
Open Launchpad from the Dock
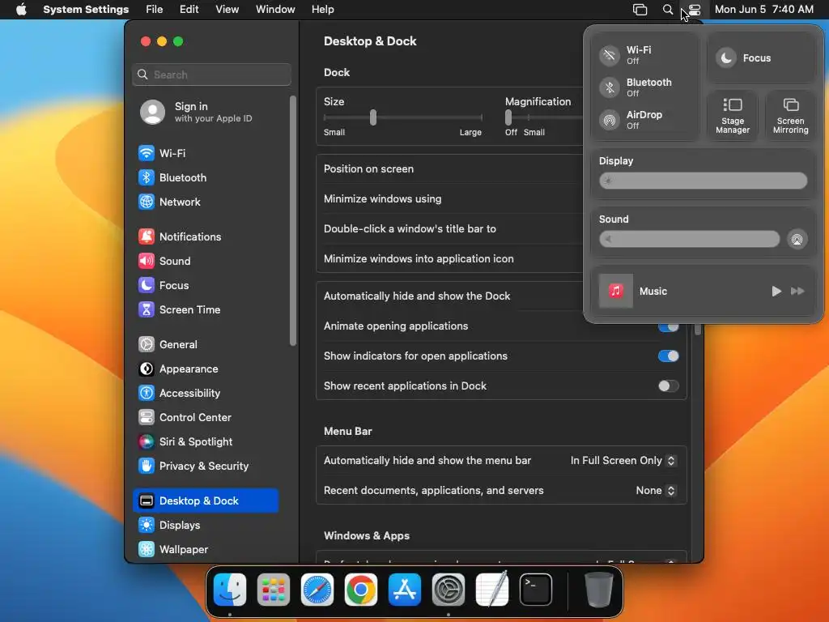point(274,590)
